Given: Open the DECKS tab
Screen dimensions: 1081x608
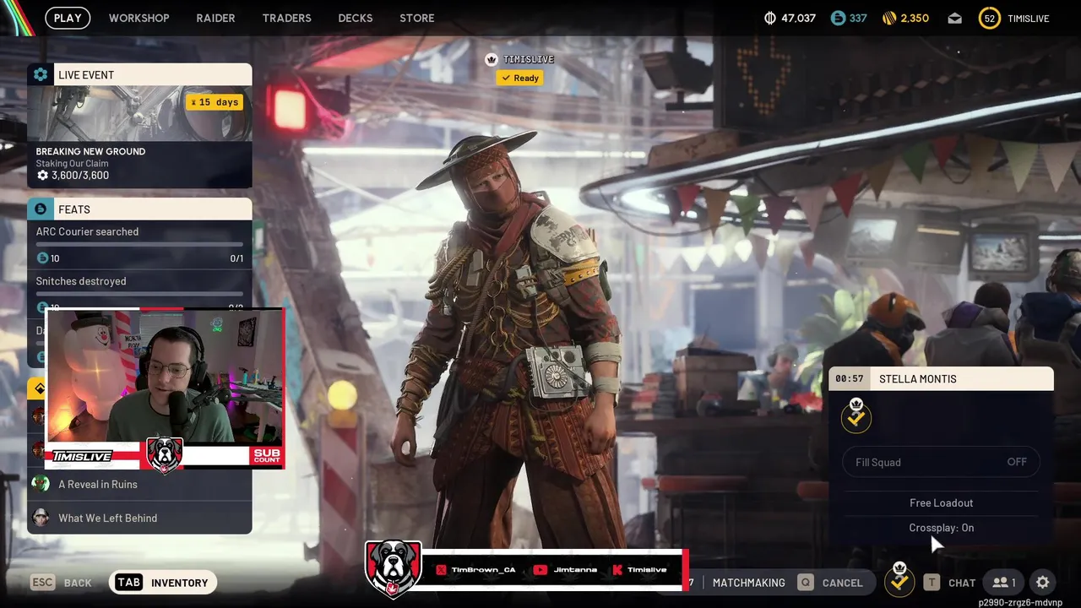Looking at the screenshot, I should [356, 18].
